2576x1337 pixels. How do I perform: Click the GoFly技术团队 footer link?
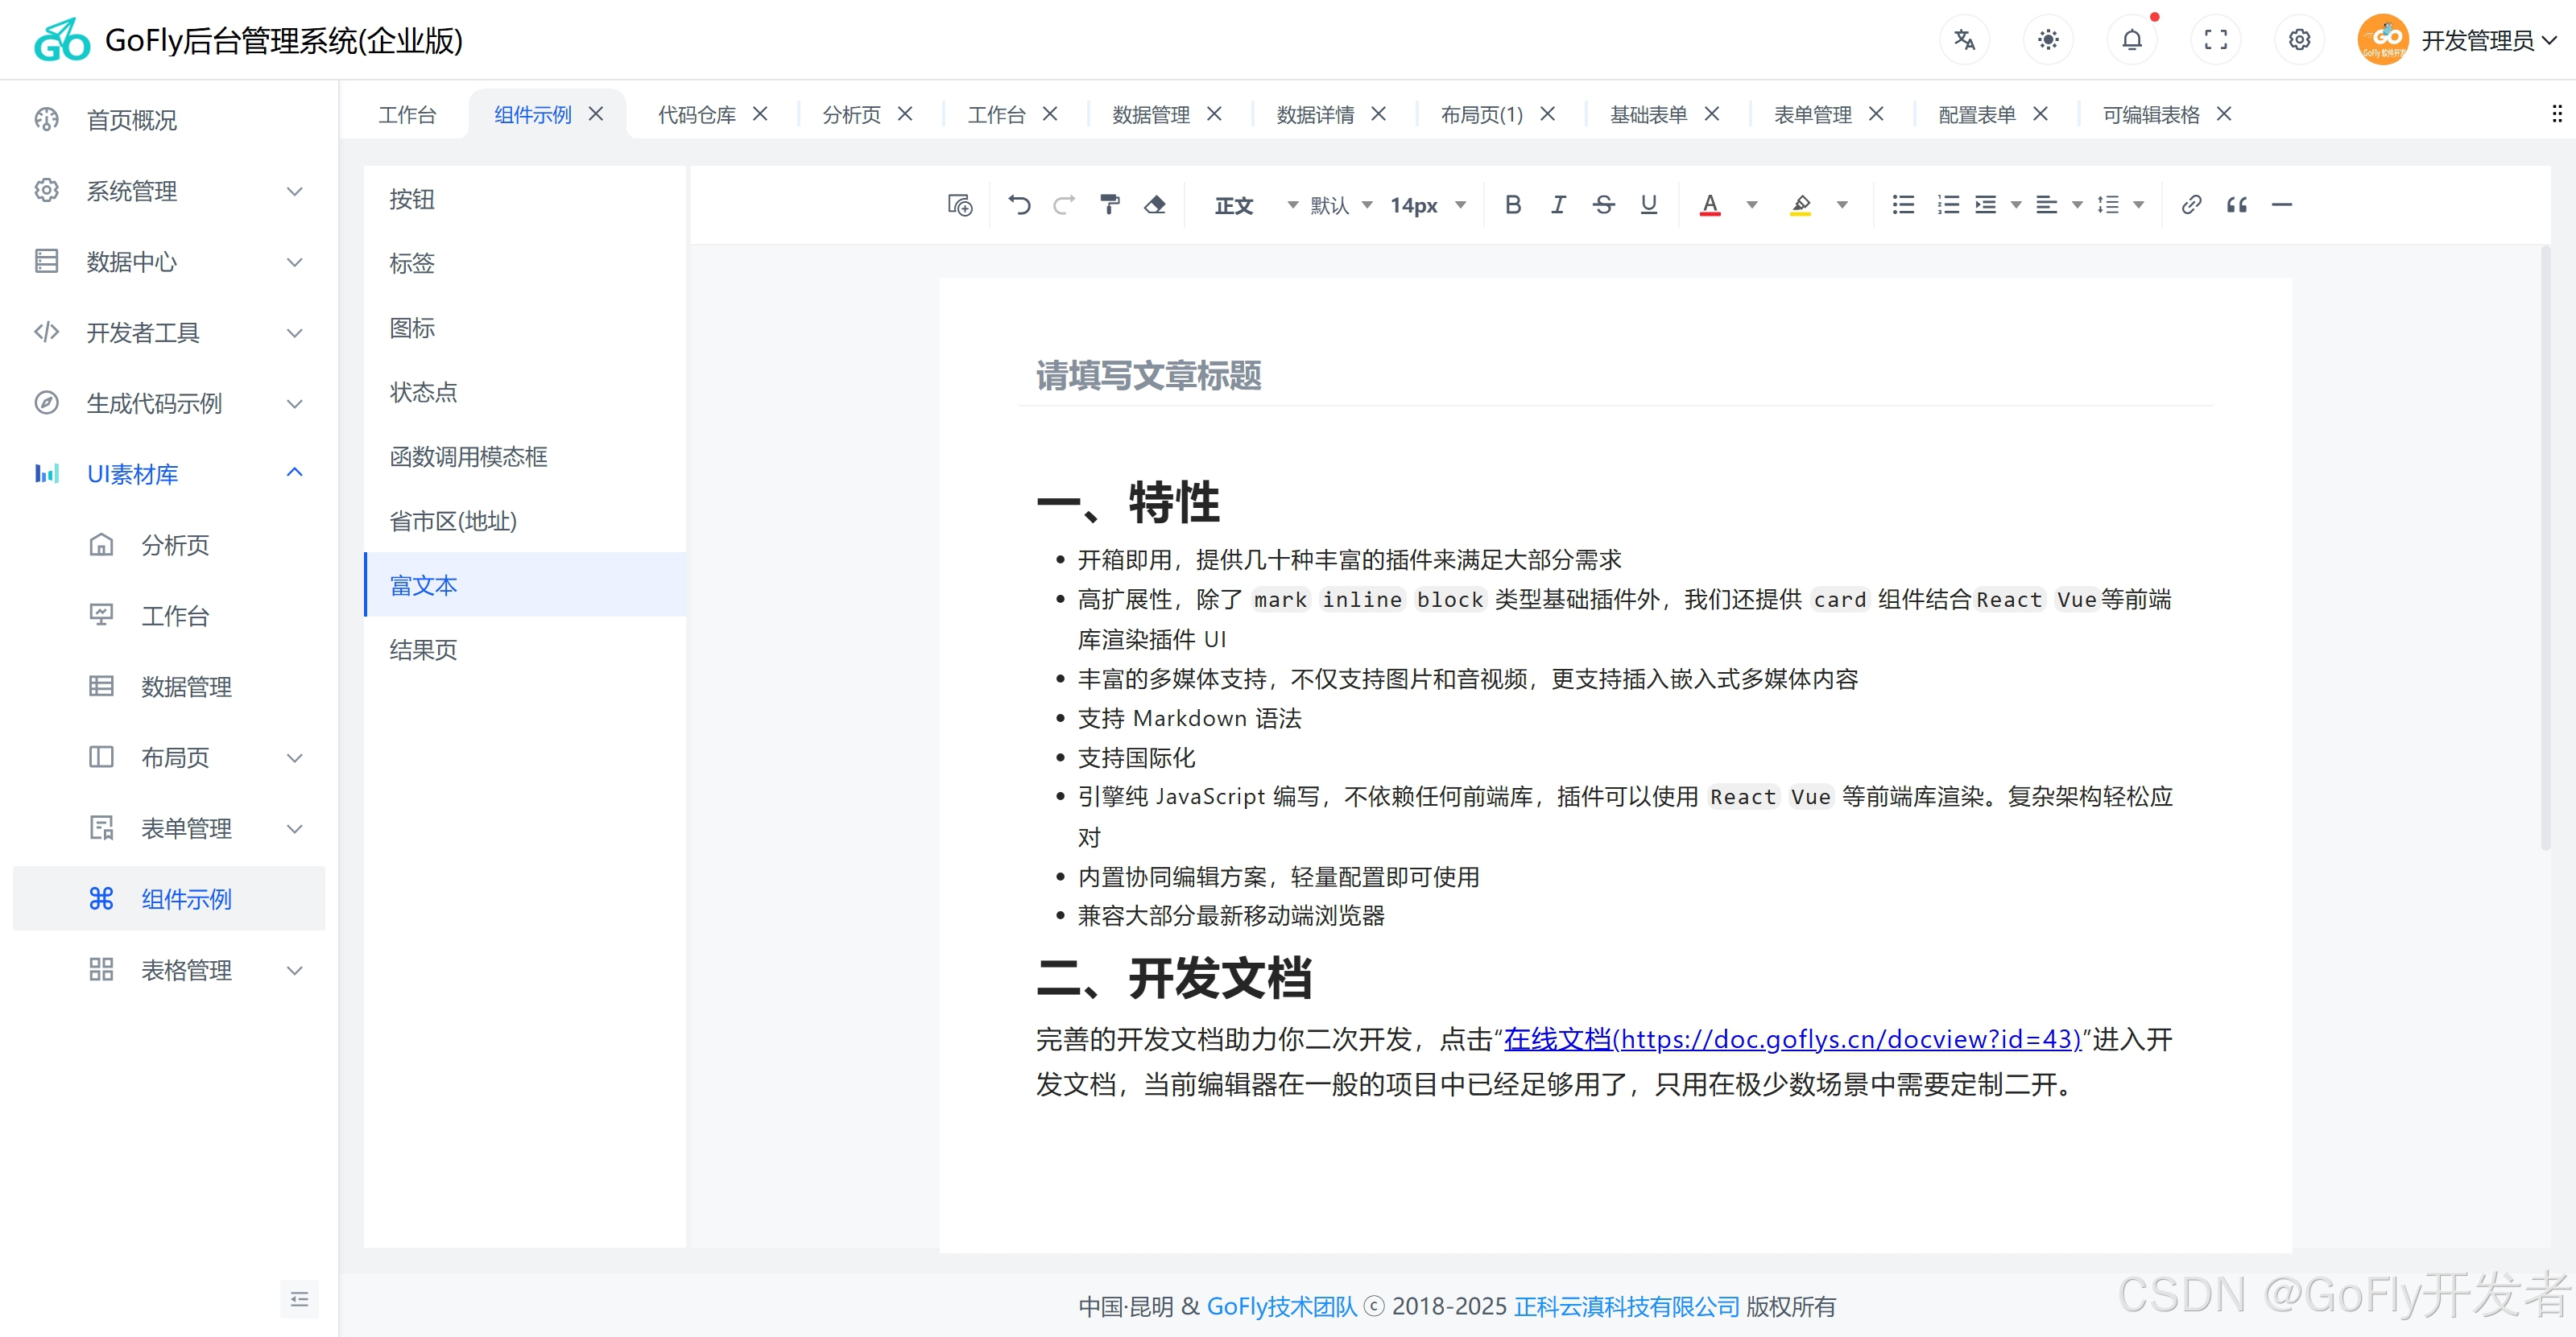[x=1282, y=1306]
